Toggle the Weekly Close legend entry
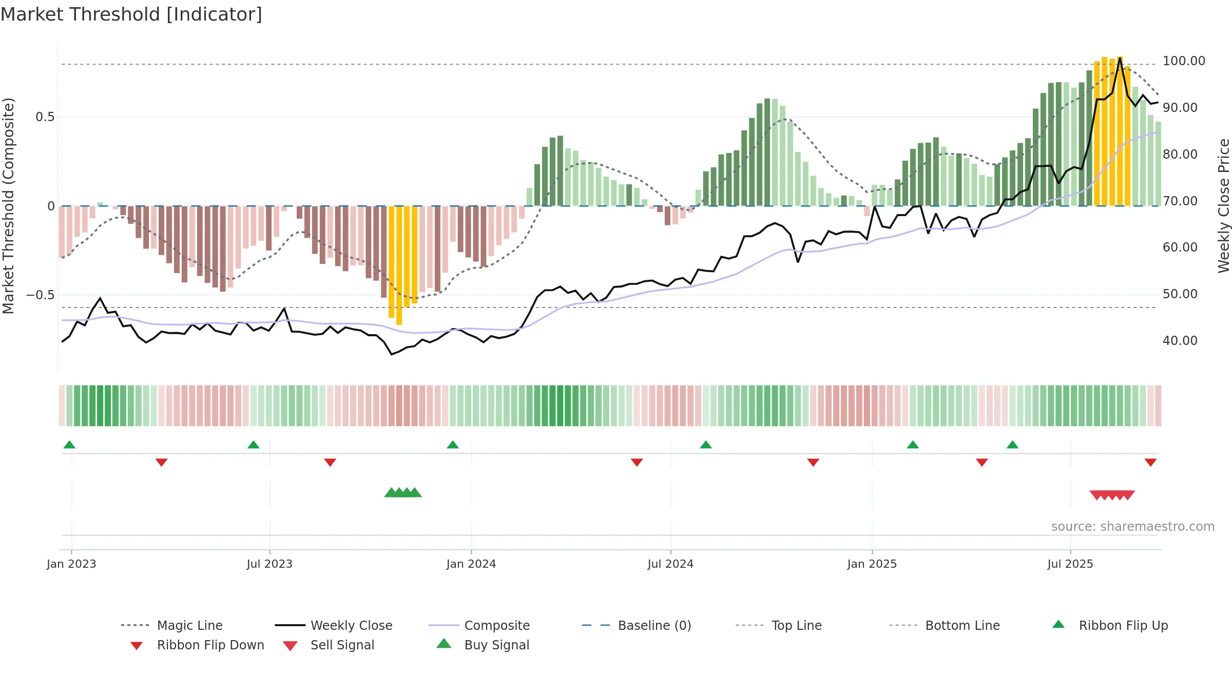The image size is (1232, 693). 334,625
